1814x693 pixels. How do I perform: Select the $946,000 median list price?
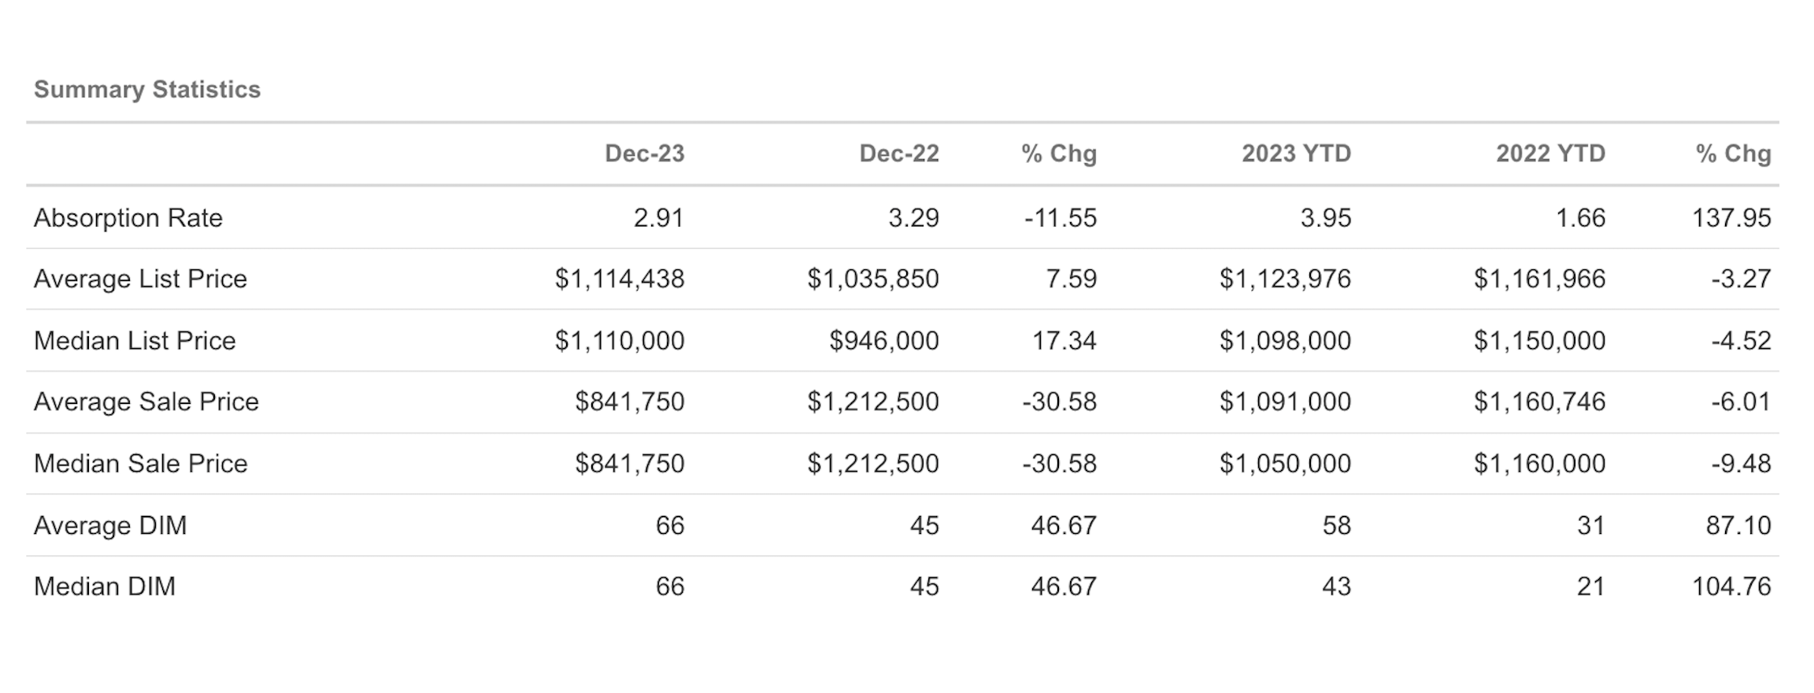pos(883,340)
